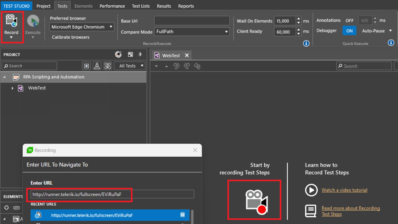Collapse the Elements tree root node
The height and width of the screenshot is (224, 398).
(5, 219)
